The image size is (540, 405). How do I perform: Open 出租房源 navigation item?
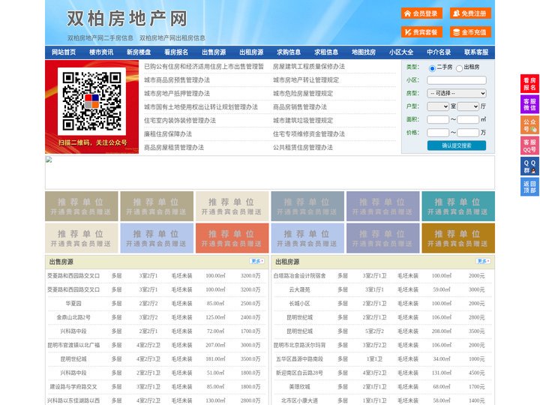click(251, 52)
